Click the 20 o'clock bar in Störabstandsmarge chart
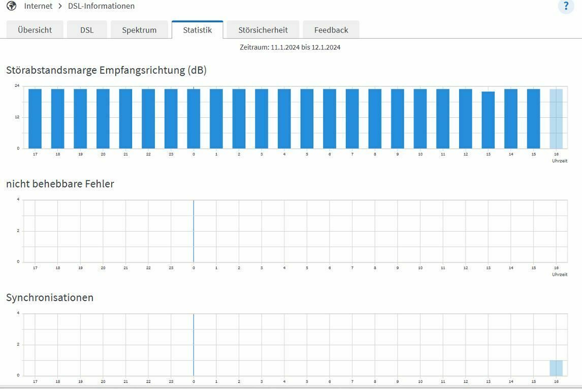The image size is (582, 389). (x=103, y=119)
